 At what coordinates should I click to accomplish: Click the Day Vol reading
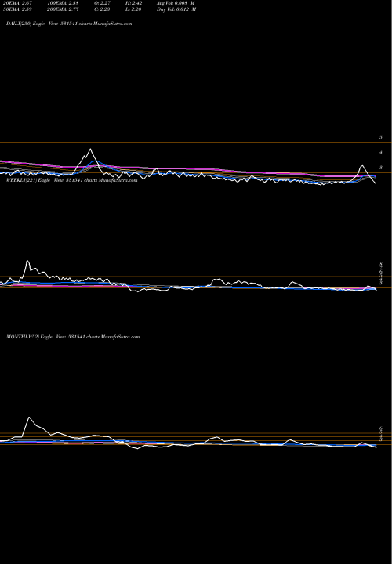[x=176, y=9]
